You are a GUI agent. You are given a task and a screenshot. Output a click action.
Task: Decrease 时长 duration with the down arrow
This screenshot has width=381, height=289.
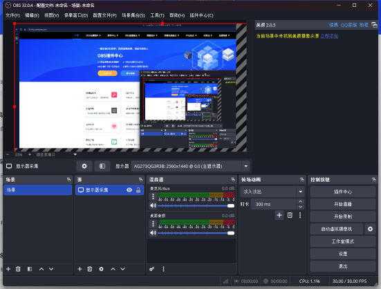(301, 207)
